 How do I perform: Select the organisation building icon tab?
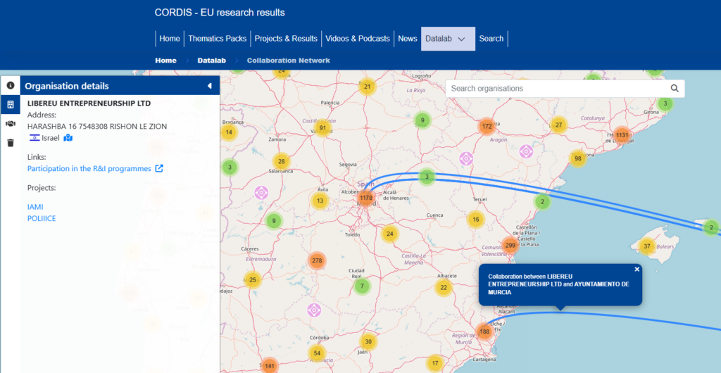10,105
